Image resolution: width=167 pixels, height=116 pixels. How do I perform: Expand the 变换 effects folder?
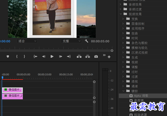(123, 19)
